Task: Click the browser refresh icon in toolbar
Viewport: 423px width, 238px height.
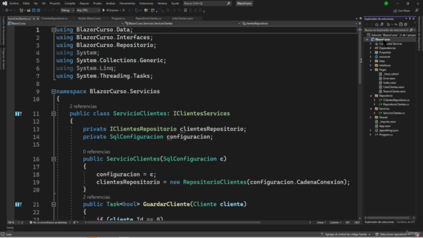Action: 137,11
